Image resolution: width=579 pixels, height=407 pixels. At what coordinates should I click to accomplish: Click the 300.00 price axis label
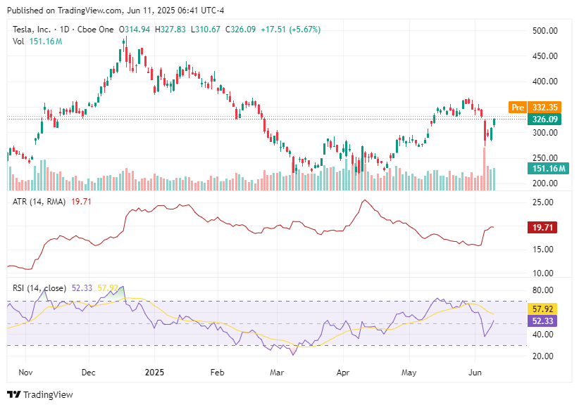click(544, 133)
